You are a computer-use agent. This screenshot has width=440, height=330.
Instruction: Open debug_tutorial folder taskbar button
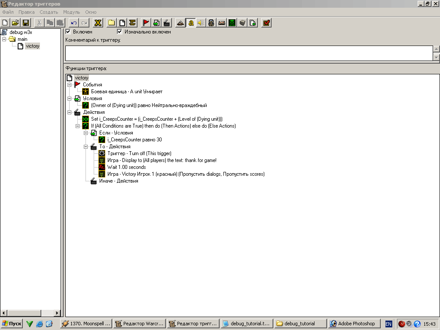click(300, 324)
